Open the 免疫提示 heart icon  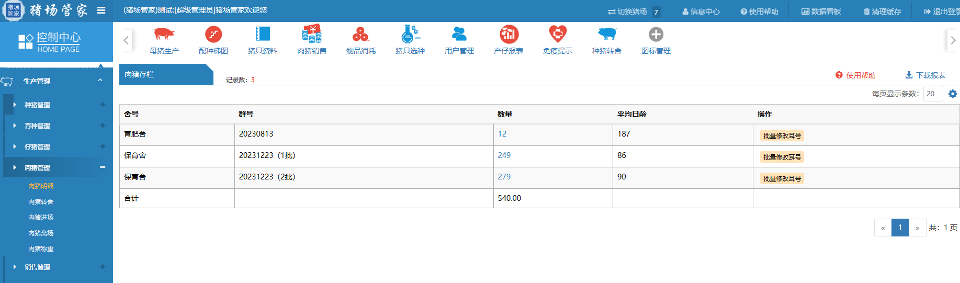tap(558, 35)
